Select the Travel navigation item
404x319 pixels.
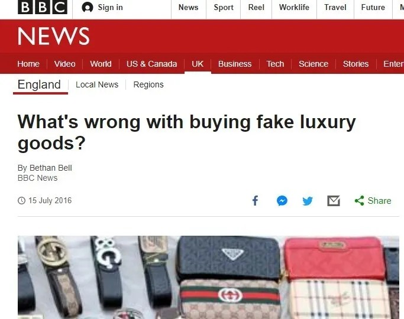pyautogui.click(x=335, y=8)
